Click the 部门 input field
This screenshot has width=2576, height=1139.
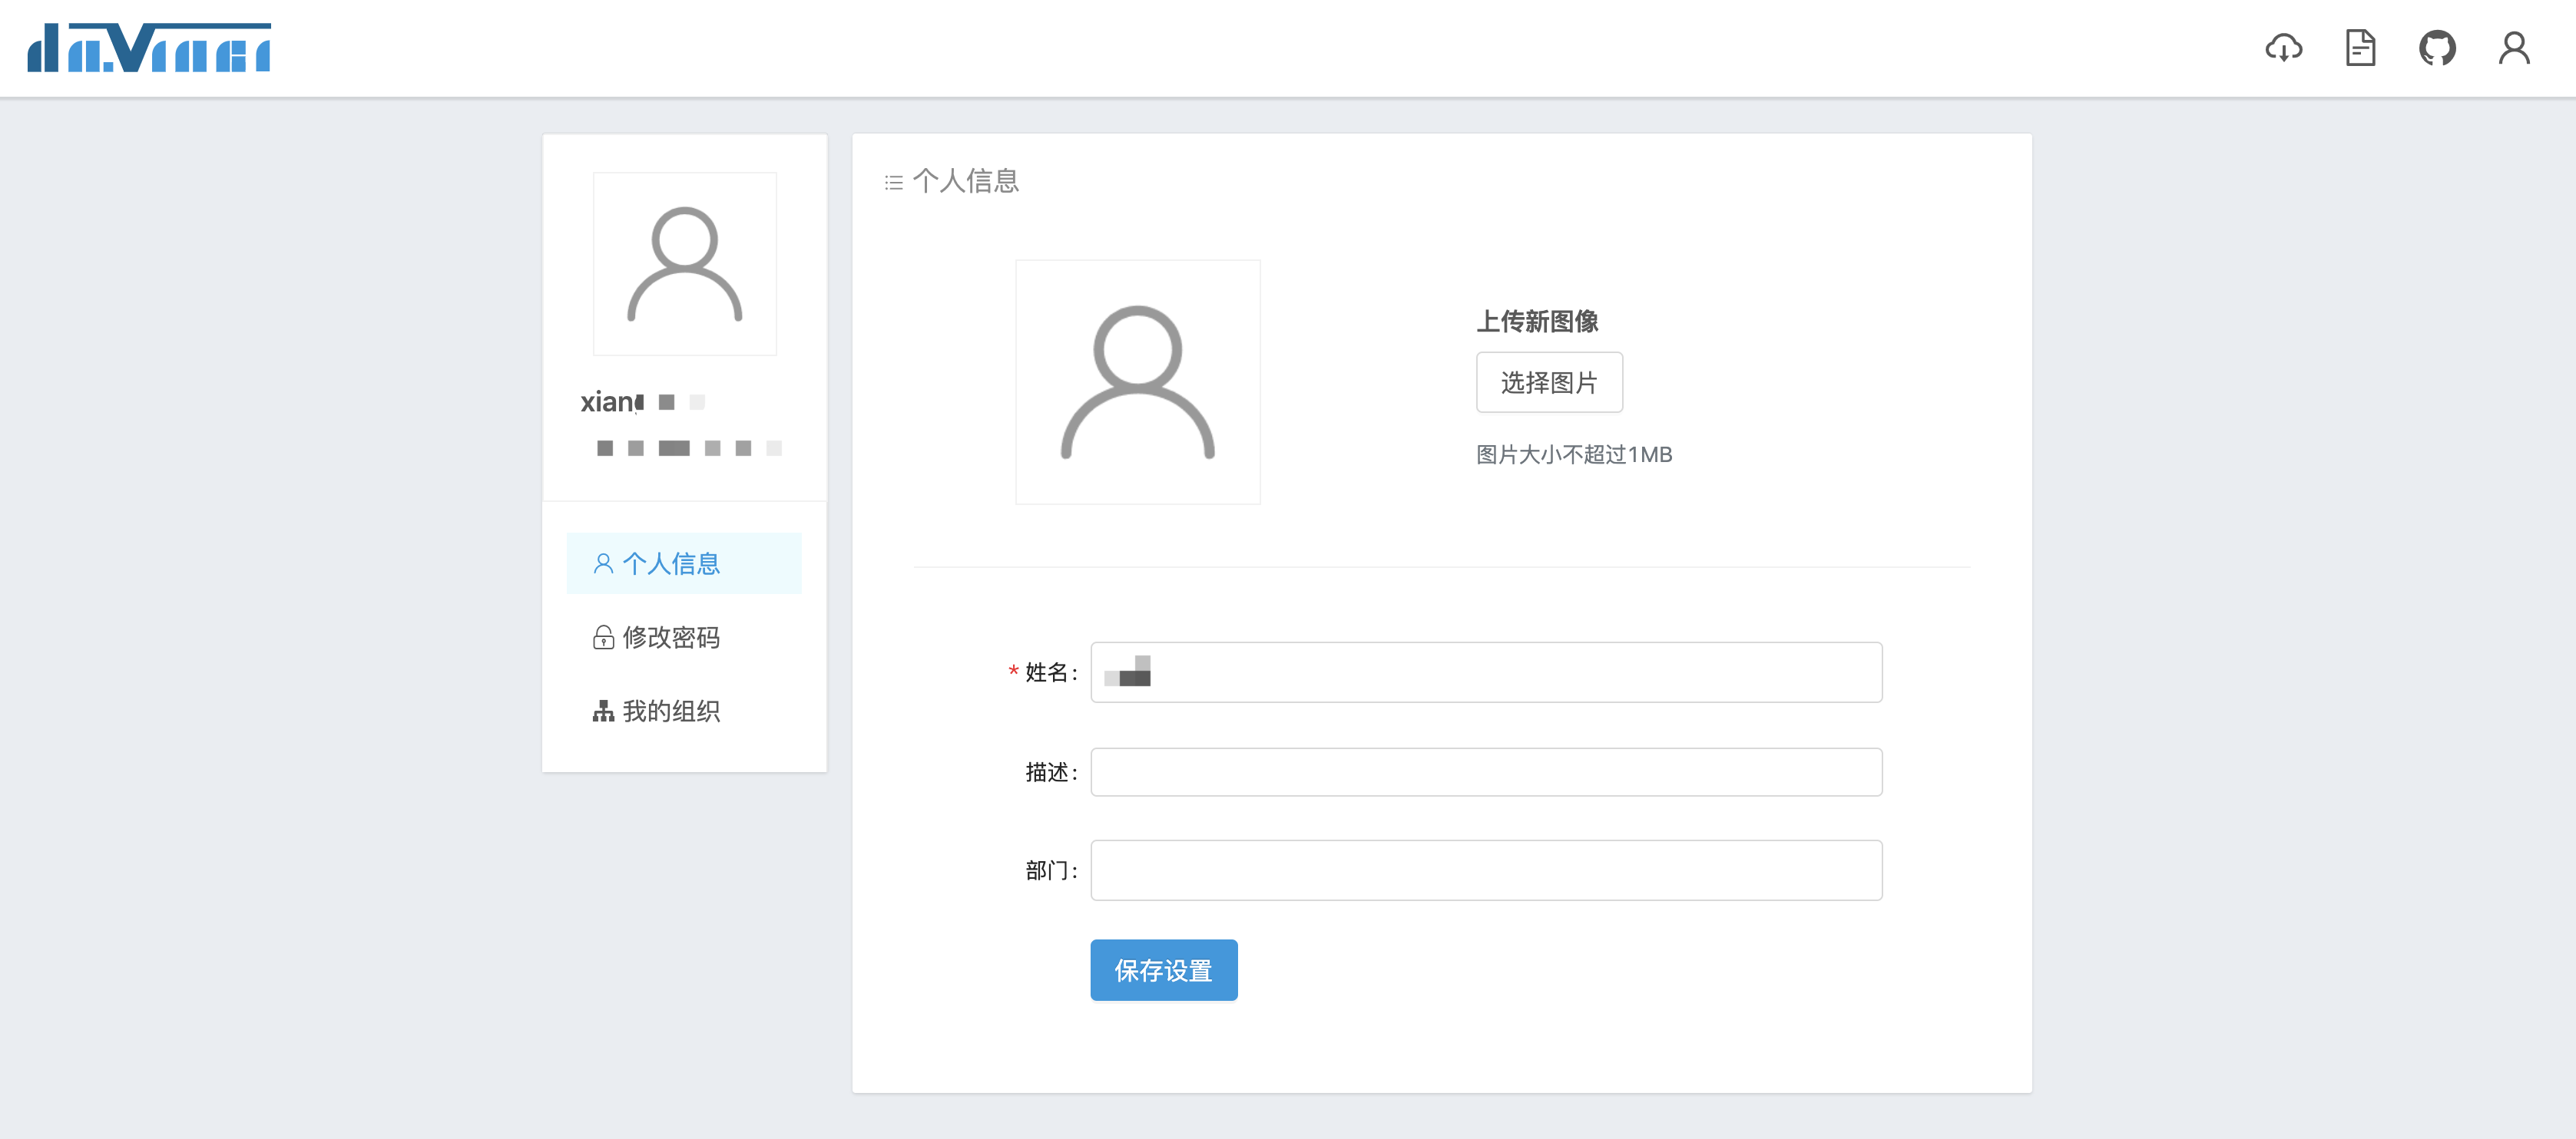point(1486,870)
